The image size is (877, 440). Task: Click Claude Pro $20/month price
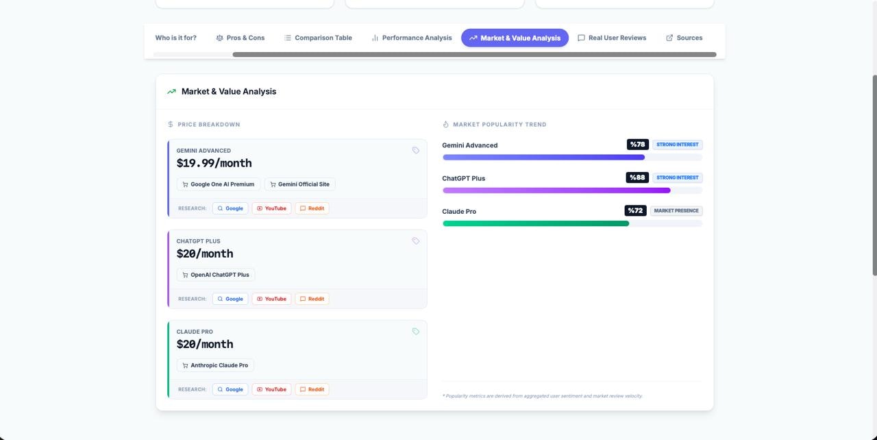click(x=205, y=344)
